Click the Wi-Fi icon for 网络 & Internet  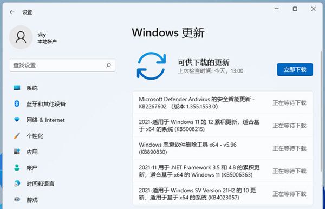tap(17, 120)
